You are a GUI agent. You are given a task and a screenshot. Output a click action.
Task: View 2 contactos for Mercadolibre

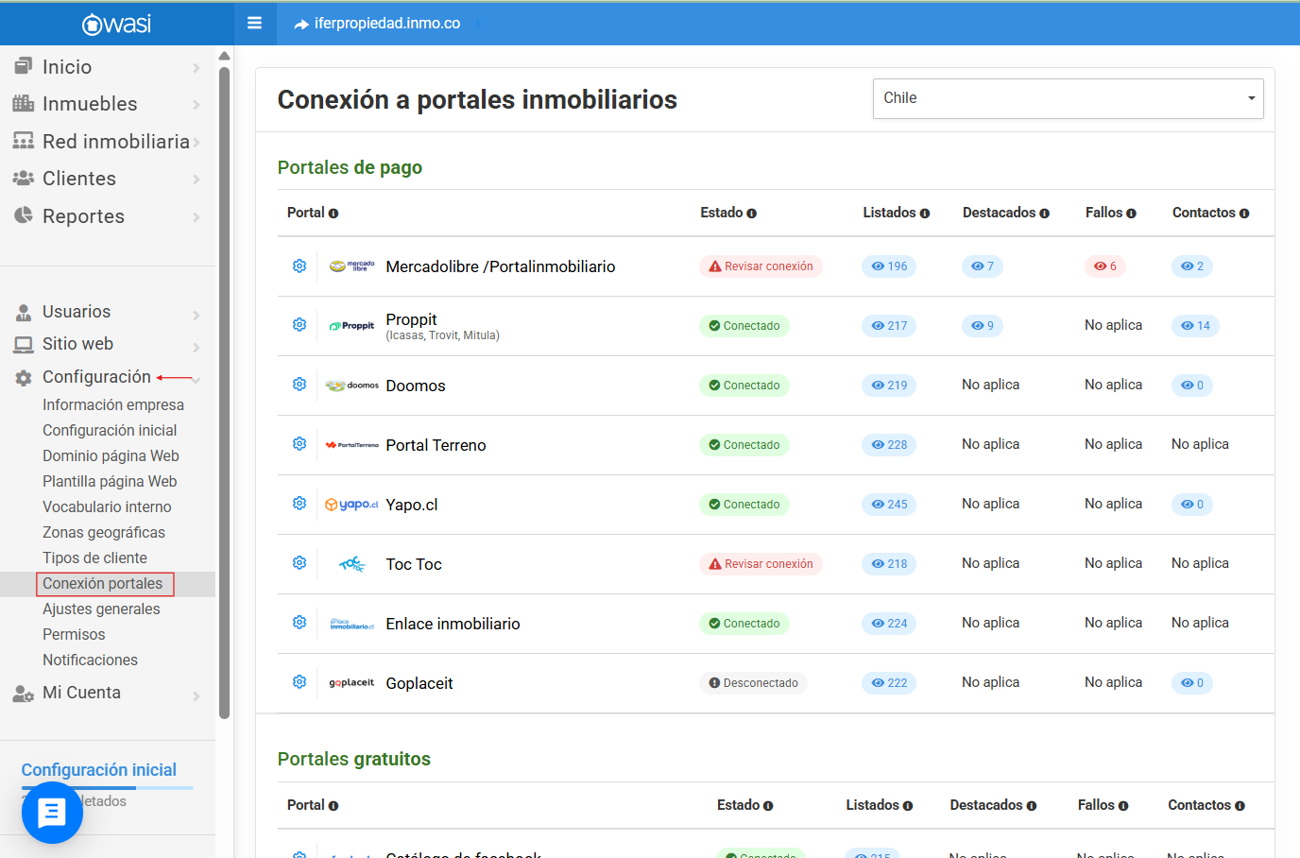pos(1192,266)
